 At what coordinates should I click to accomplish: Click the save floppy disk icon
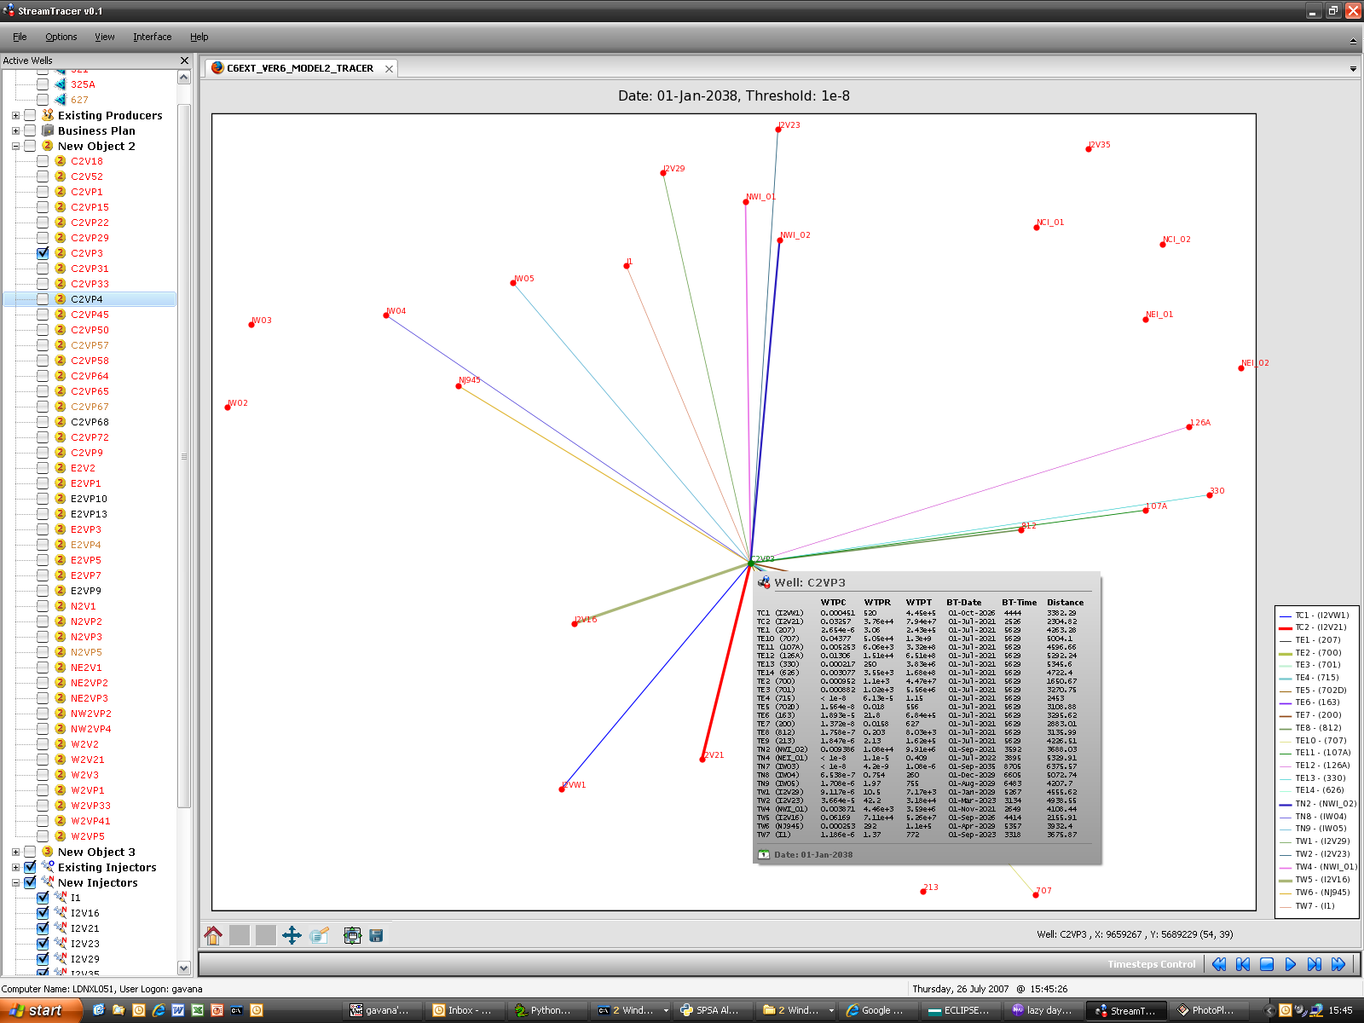coord(376,935)
